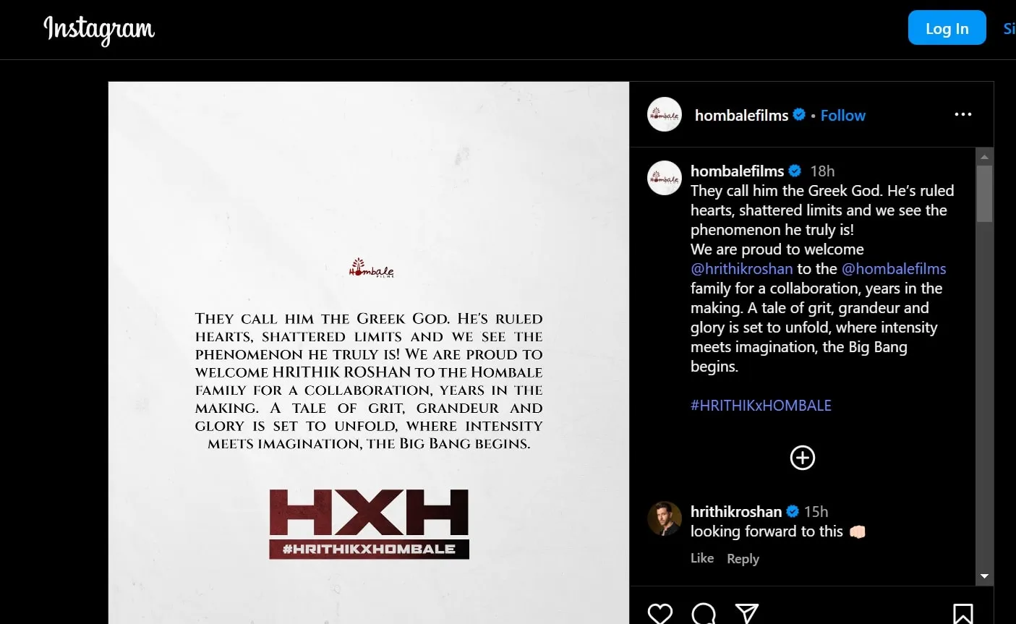Open #HRITHIKxHOMBALE hashtag link
This screenshot has width=1016, height=624.
click(x=761, y=406)
